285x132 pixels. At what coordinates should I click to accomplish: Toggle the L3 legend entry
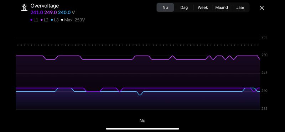[55, 20]
